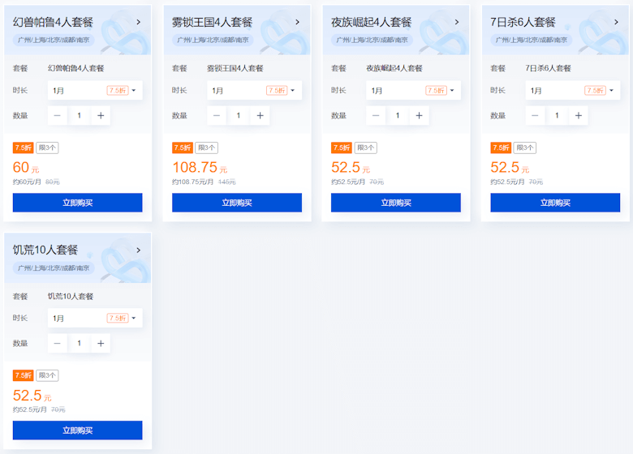
Task: Click orange 7.5折 badge on 夜族崛起4人套餐 card
Action: pos(342,148)
